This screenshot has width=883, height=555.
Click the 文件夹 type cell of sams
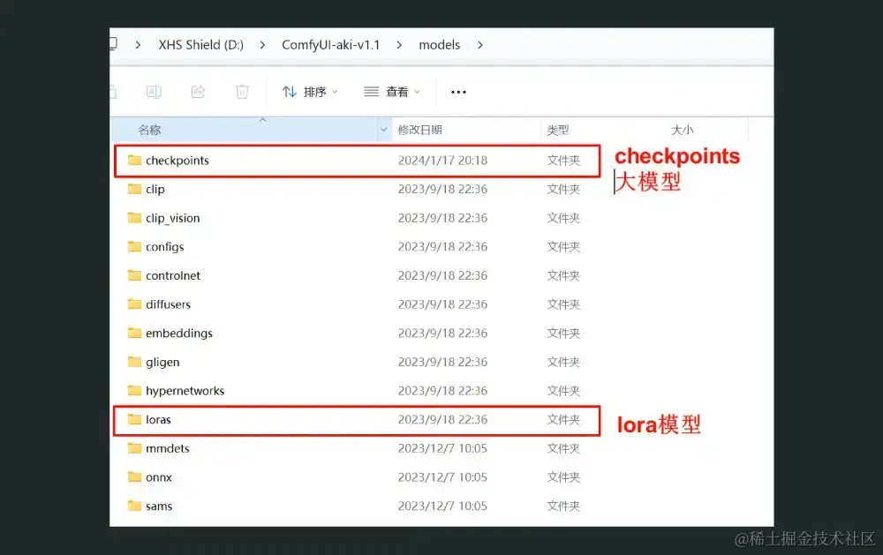[x=563, y=506]
